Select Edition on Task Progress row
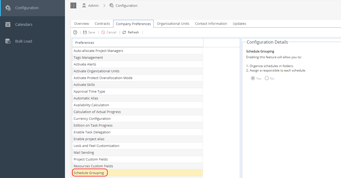This screenshot has width=341, height=178. coord(137,126)
